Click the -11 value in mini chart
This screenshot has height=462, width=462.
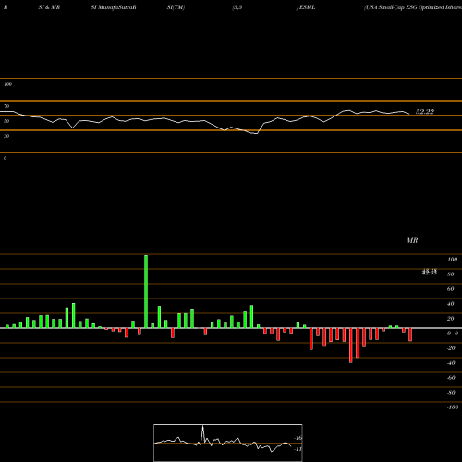click(x=298, y=449)
